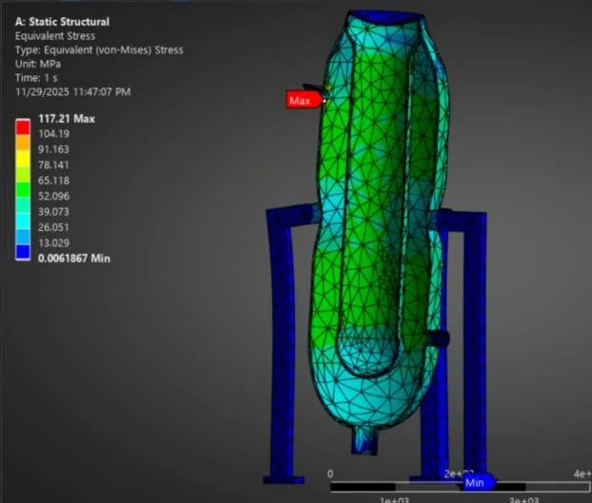Click the '78.141' legend value
Image resolution: width=592 pixels, height=503 pixels.
[53, 165]
